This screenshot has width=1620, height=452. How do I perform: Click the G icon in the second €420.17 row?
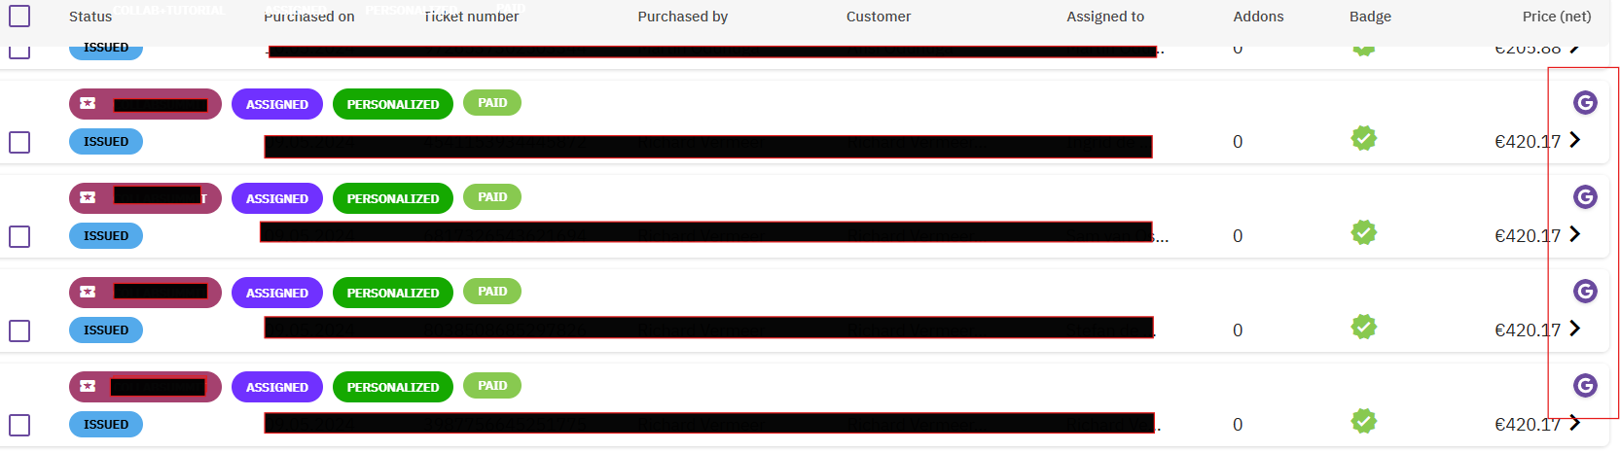(x=1585, y=196)
